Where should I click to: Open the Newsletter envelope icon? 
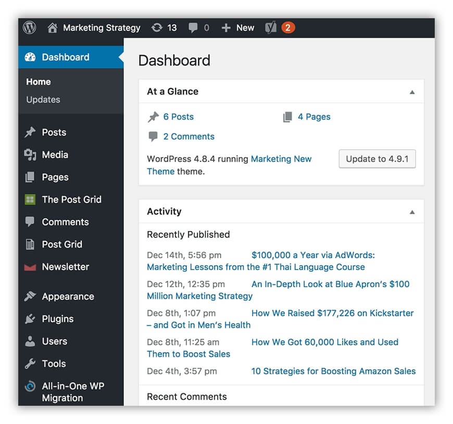tap(30, 267)
